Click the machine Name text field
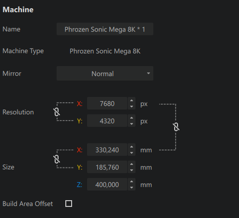Screen dimensions: 239x218 point(105,29)
